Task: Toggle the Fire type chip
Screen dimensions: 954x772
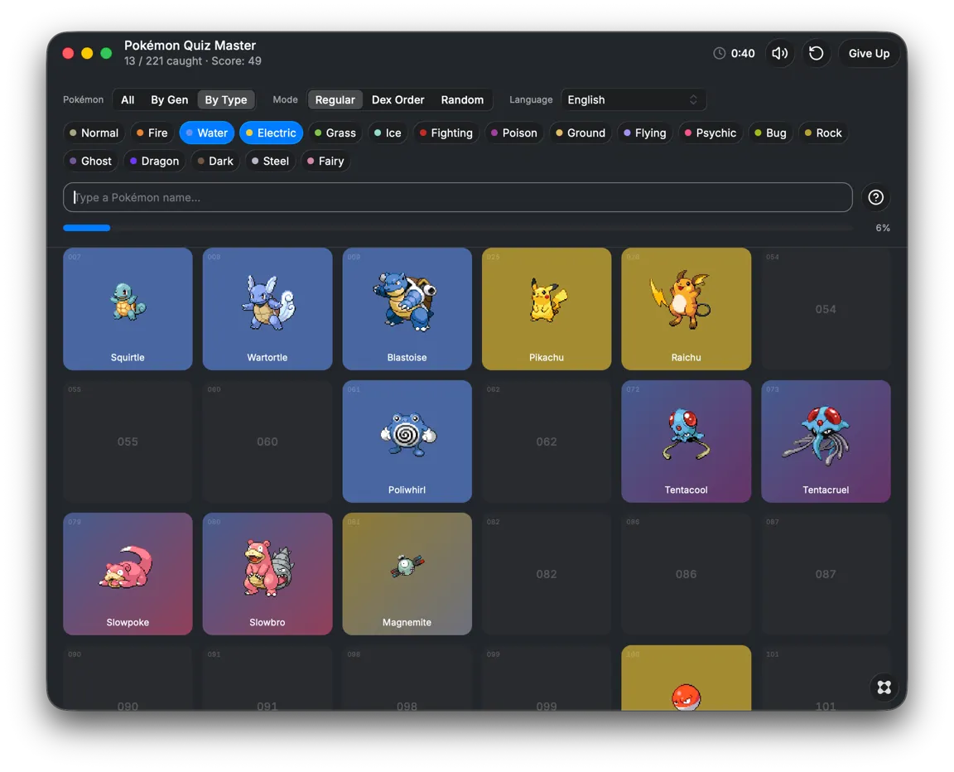Action: tap(152, 133)
